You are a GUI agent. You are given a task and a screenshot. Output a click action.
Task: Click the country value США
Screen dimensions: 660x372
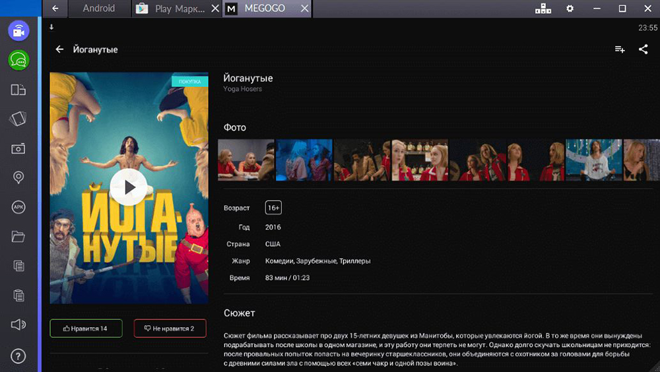(x=273, y=244)
